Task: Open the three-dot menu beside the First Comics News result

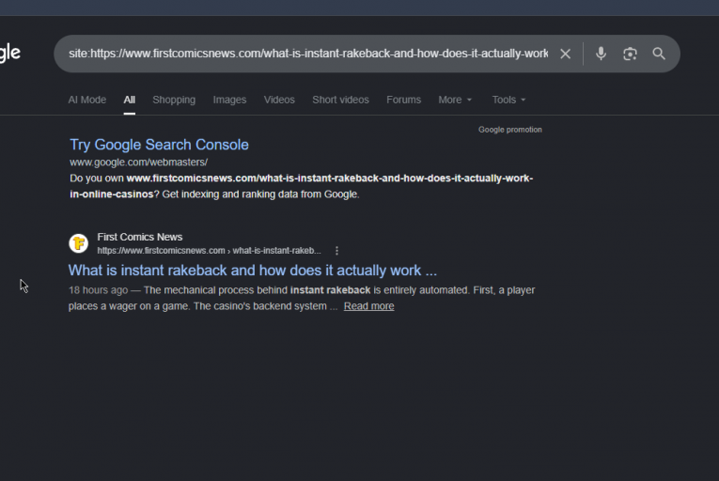Action: (x=337, y=251)
